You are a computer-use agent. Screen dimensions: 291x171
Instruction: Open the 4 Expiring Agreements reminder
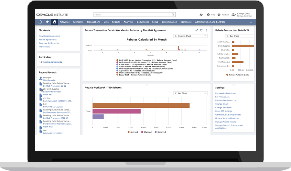pos(51,62)
